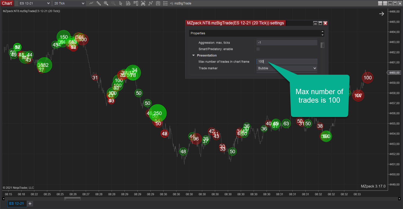Viewport: 403px width, 209px height.
Task: Open the data box icon
Action: [x=128, y=3]
